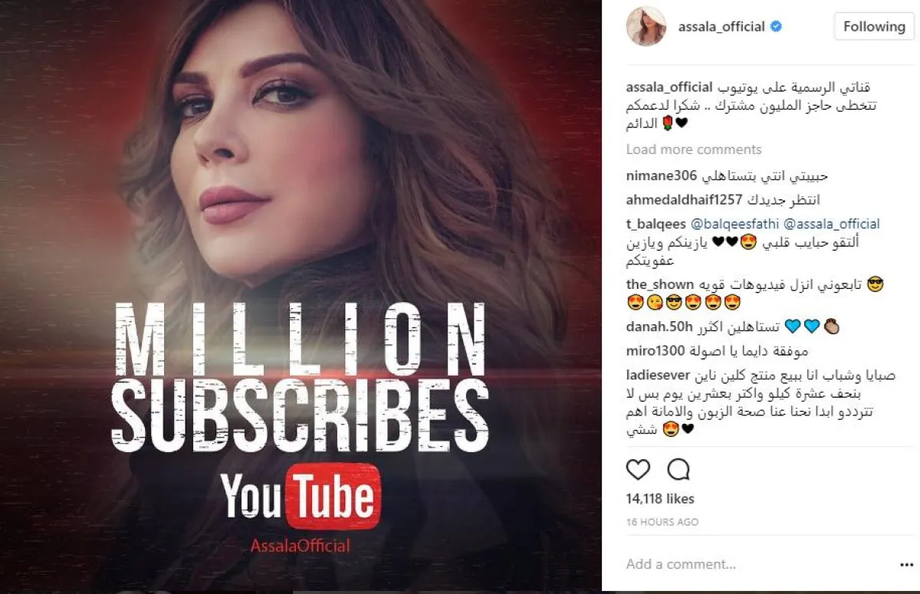
Task: Expand Load more comments
Action: coord(694,149)
